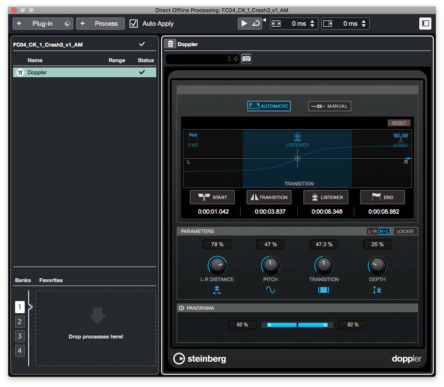Image resolution: width=444 pixels, height=387 pixels.
Task: Click the snapshot camera icon
Action: pyautogui.click(x=247, y=59)
